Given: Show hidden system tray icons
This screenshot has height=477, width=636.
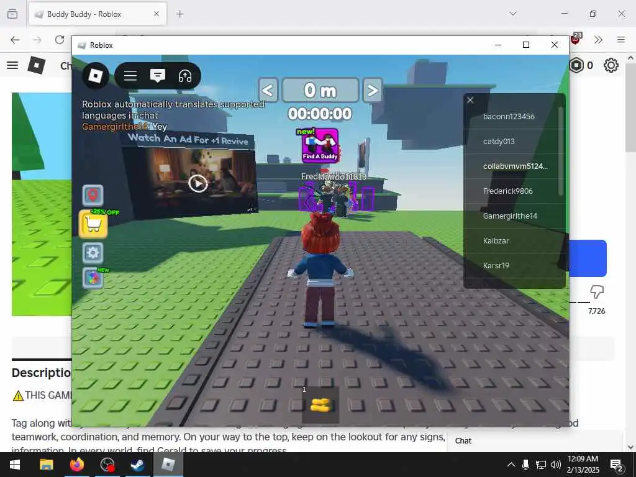Looking at the screenshot, I should [x=511, y=465].
